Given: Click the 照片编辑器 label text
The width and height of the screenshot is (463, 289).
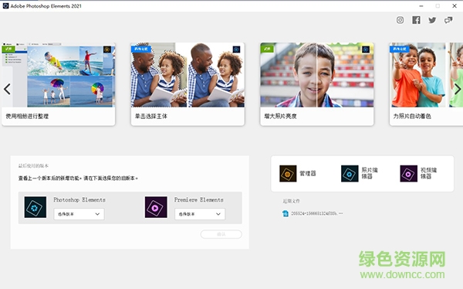Looking at the screenshot, I should point(370,173).
